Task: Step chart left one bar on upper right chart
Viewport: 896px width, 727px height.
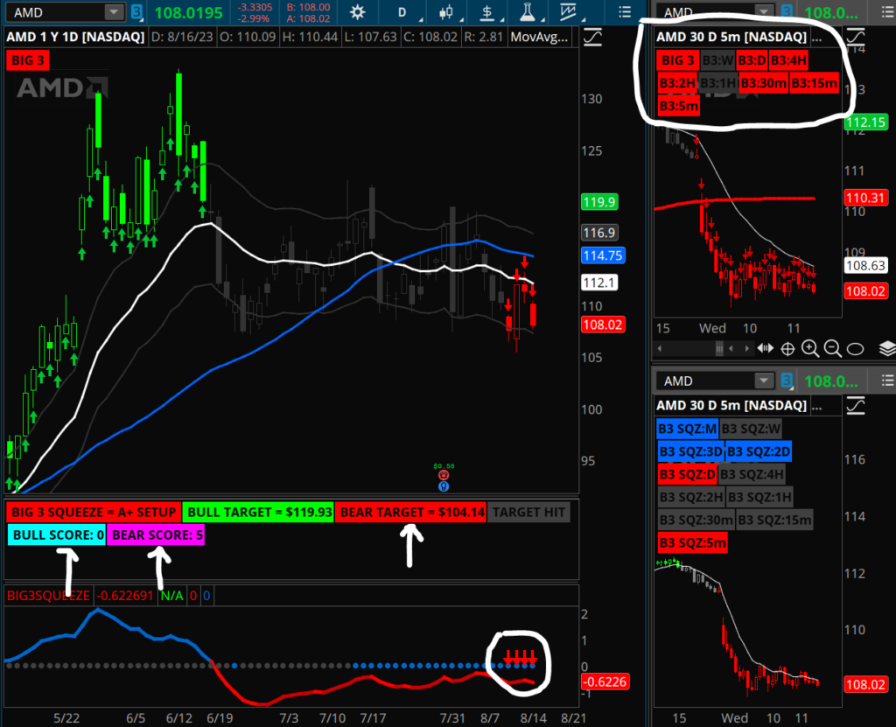Action: pyautogui.click(x=731, y=349)
